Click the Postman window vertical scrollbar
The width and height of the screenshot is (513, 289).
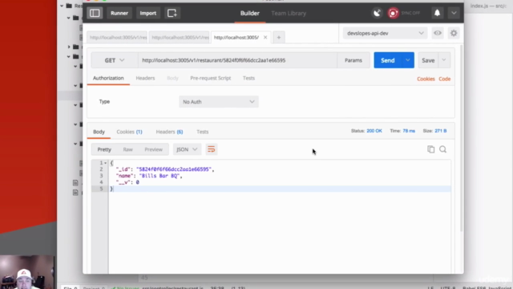[462, 137]
